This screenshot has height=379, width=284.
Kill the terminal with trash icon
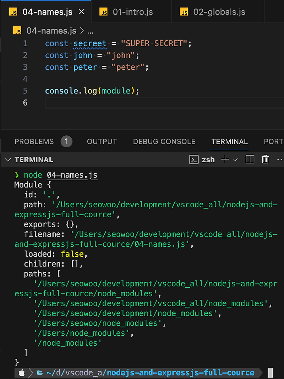(265, 159)
